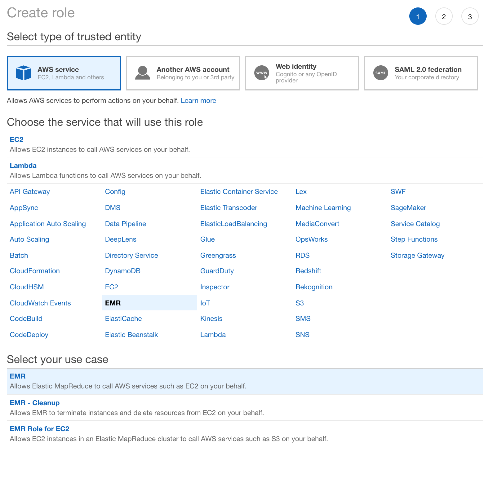This screenshot has height=482, width=493.
Task: Pick CodeDeploy service
Action: click(29, 335)
